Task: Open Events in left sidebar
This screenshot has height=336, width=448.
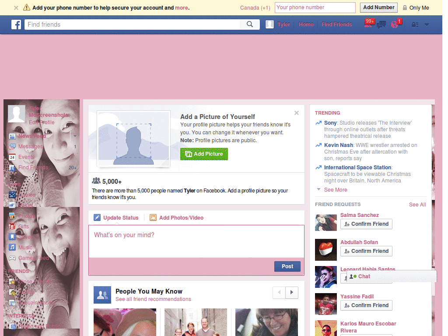Action: click(x=26, y=157)
